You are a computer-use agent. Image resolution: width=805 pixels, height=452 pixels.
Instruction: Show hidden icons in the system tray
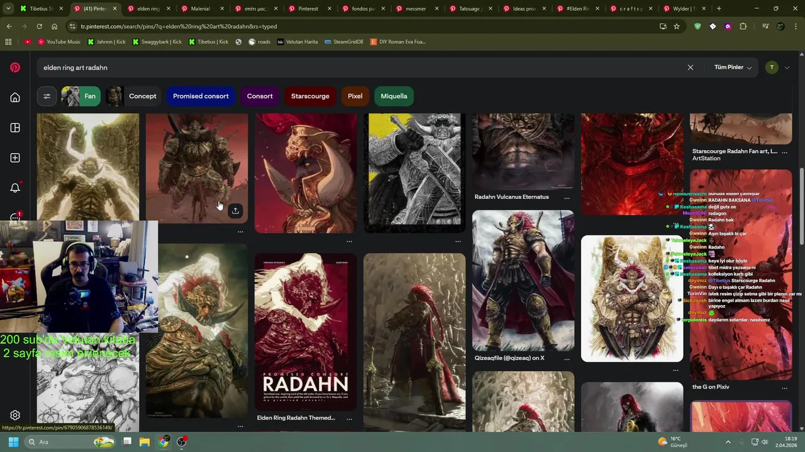728,442
